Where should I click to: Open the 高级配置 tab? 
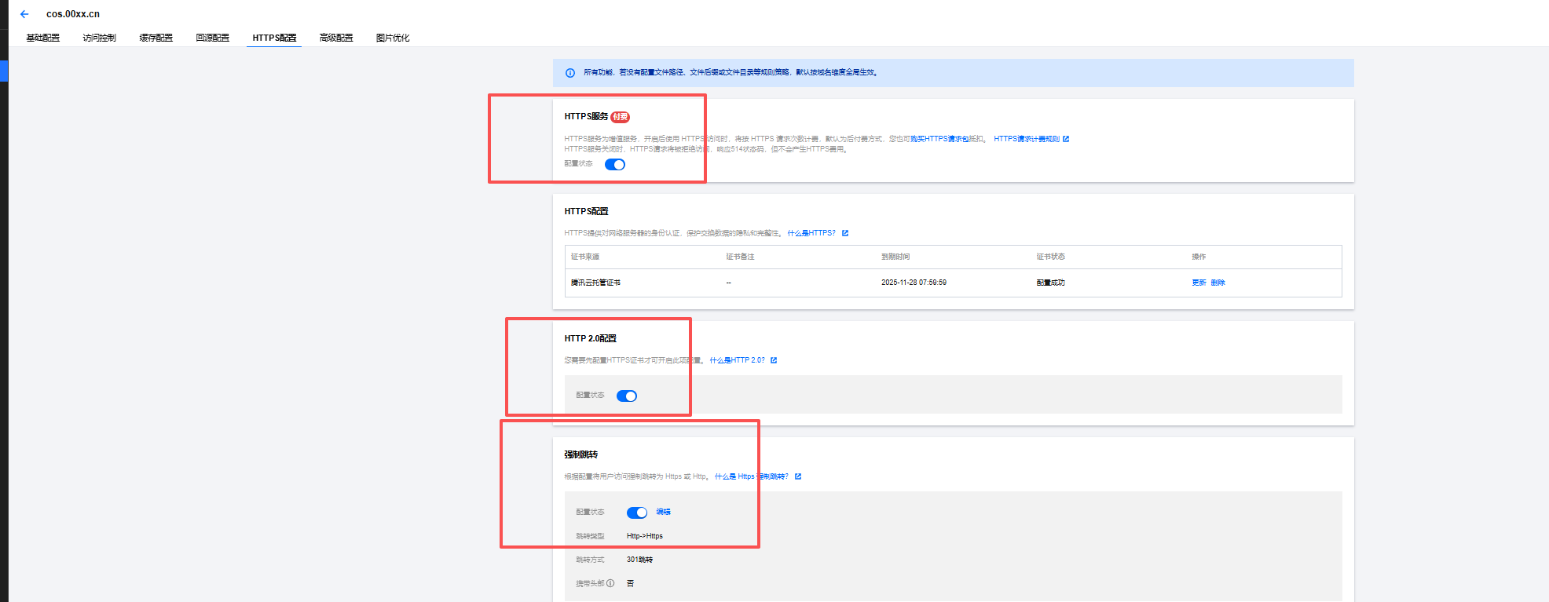point(336,38)
